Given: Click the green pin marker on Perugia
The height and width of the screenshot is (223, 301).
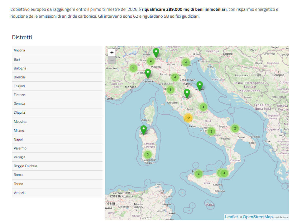Looking at the screenshot, I should pyautogui.click(x=187, y=93).
